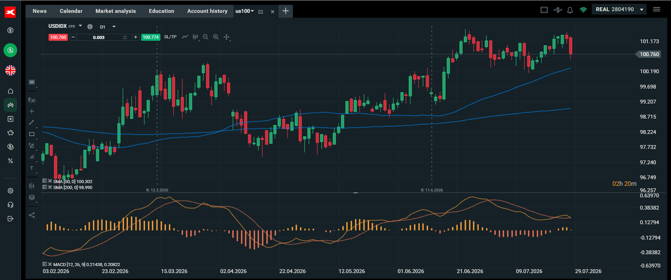The image size is (671, 280).
Task: Toggle one-click trading dollar icon
Action: point(557,10)
